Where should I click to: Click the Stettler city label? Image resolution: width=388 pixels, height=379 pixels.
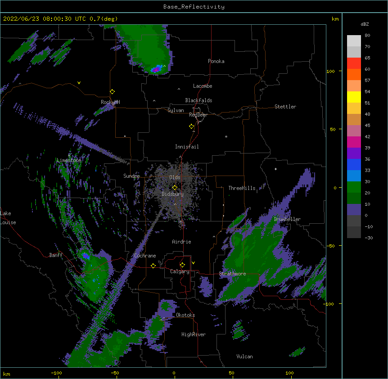click(x=285, y=107)
